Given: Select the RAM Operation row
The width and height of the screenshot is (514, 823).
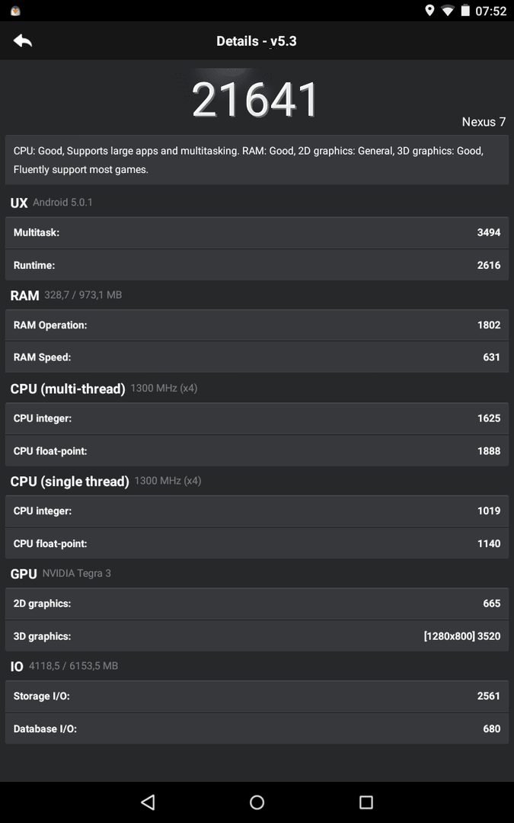Looking at the screenshot, I should point(257,325).
